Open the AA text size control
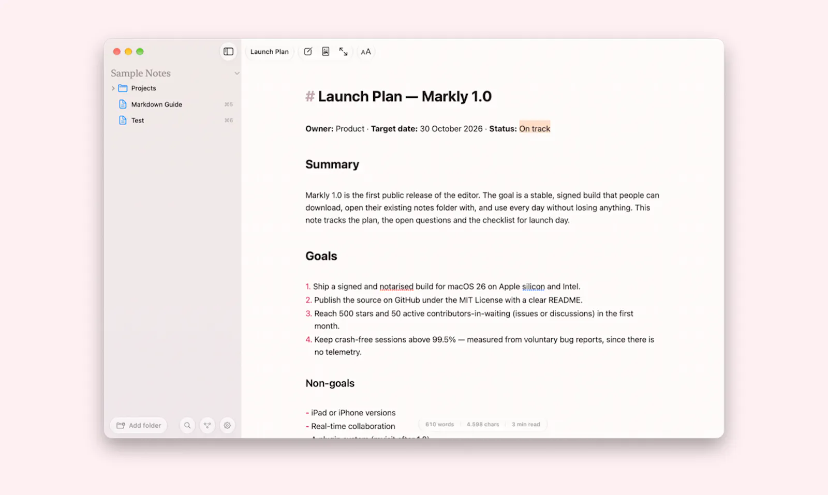The height and width of the screenshot is (495, 828). click(366, 52)
